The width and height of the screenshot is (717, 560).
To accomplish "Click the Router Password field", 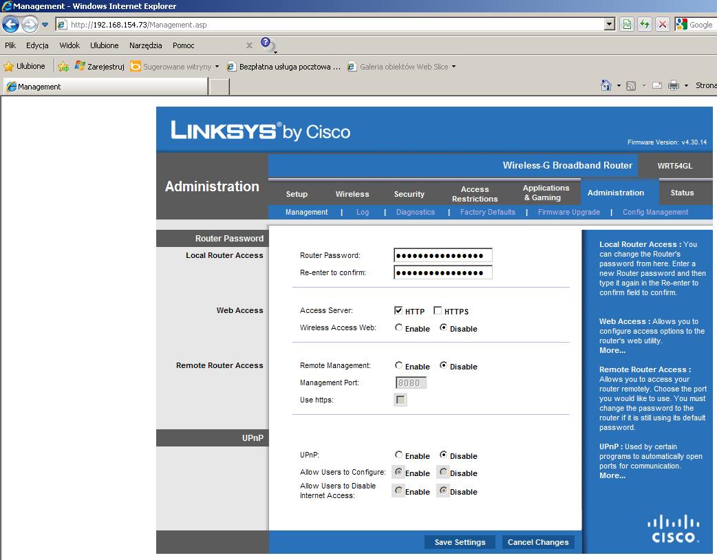I will (442, 255).
